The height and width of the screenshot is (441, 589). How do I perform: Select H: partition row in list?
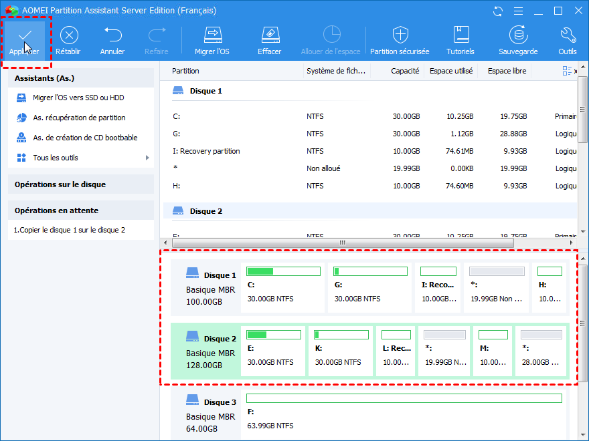(x=370, y=186)
